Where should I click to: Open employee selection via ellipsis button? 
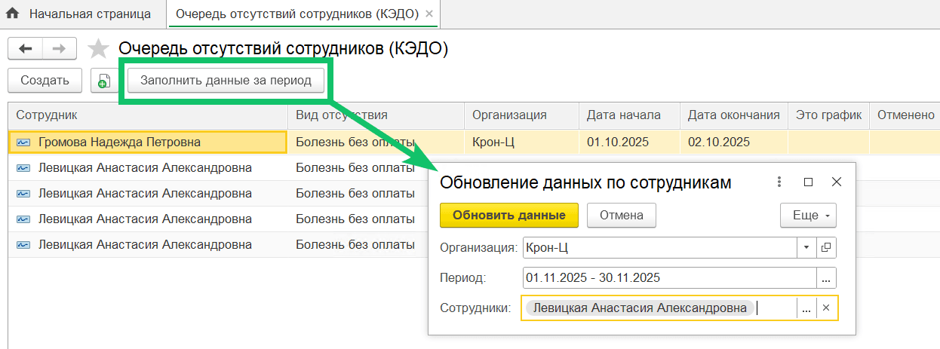[x=806, y=308]
